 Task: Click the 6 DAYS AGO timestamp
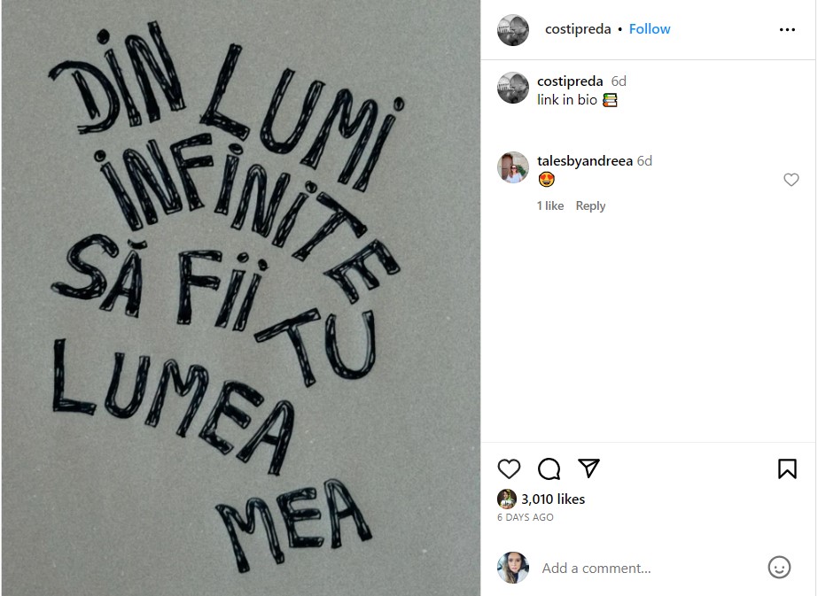[x=526, y=517]
